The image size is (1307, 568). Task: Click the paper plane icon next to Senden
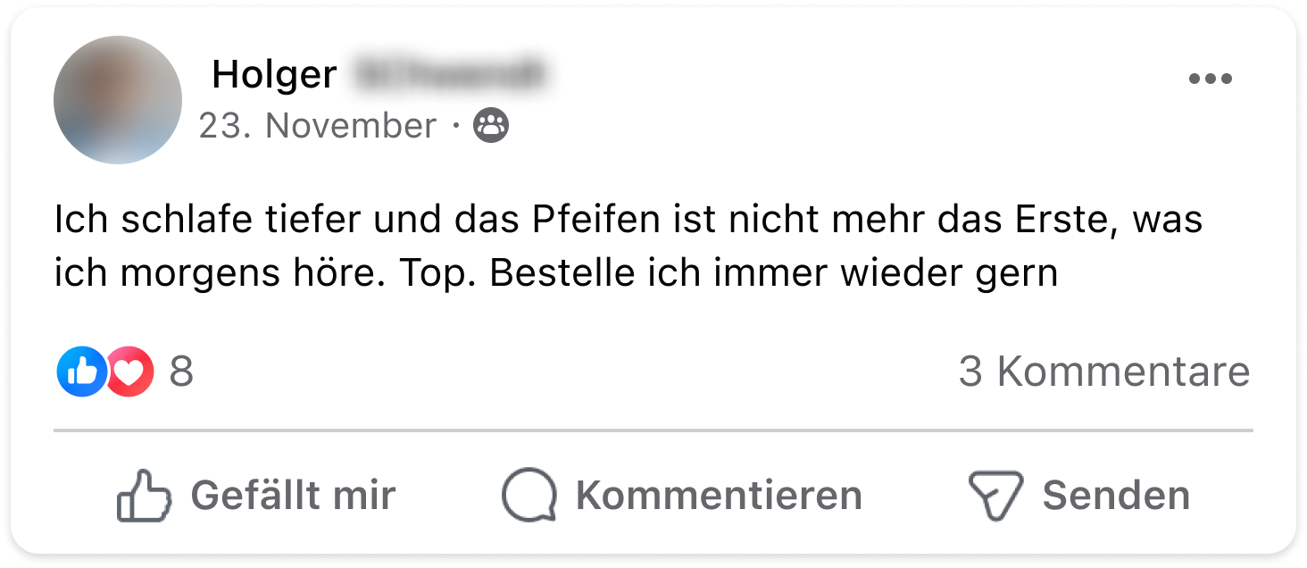(995, 496)
